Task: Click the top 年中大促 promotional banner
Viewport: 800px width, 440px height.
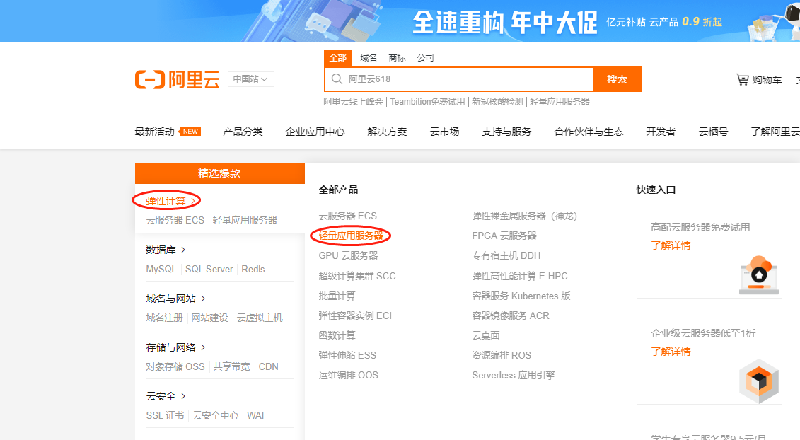Action: point(400,21)
